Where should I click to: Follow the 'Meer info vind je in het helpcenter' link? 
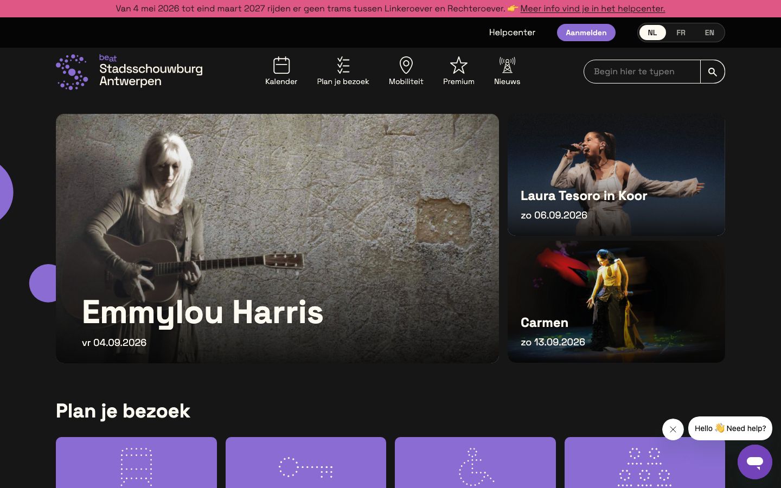click(x=592, y=9)
